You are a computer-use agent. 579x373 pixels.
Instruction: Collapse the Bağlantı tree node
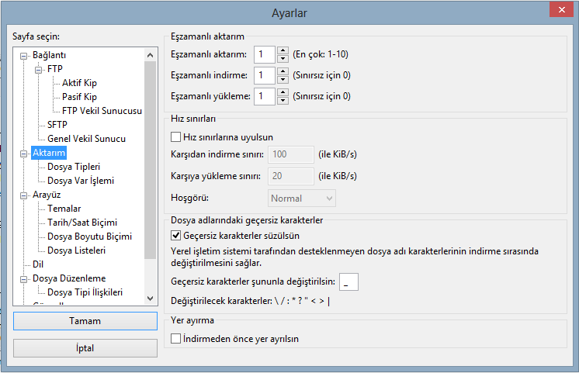[23, 56]
